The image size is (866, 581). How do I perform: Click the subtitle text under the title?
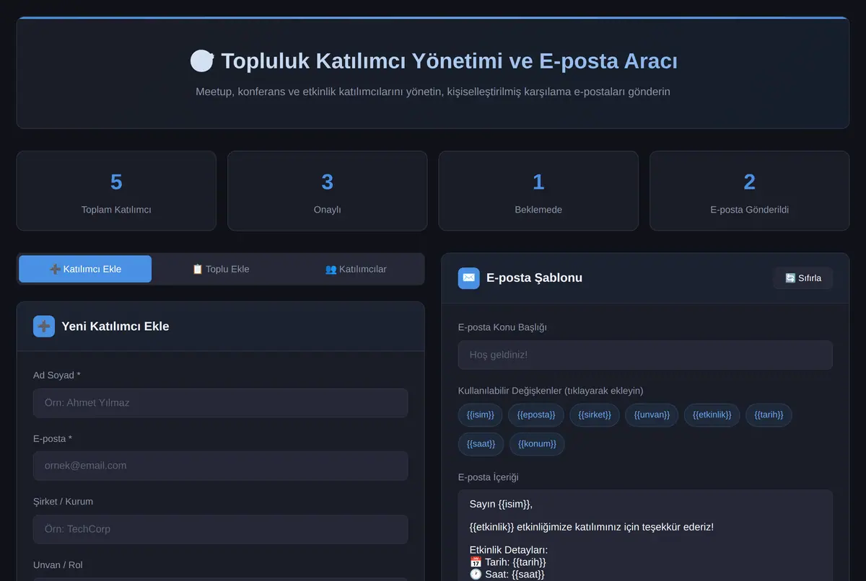click(433, 92)
